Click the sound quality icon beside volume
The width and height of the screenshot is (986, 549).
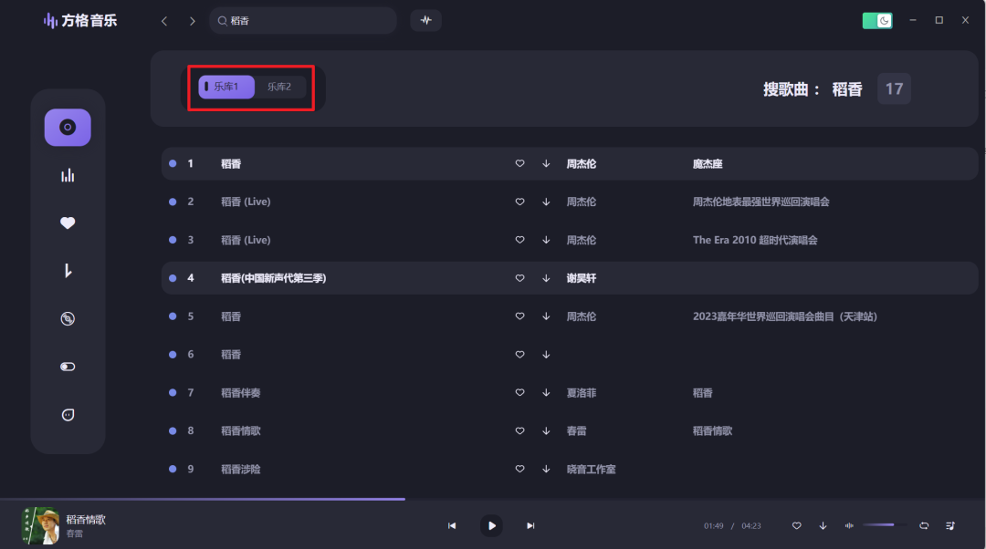point(849,526)
